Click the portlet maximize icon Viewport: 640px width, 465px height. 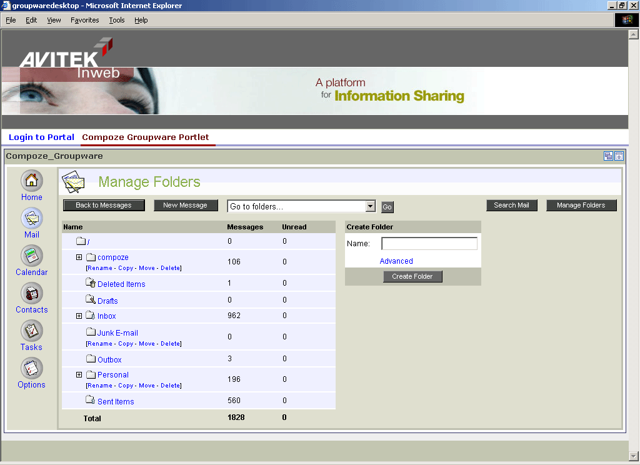click(619, 156)
